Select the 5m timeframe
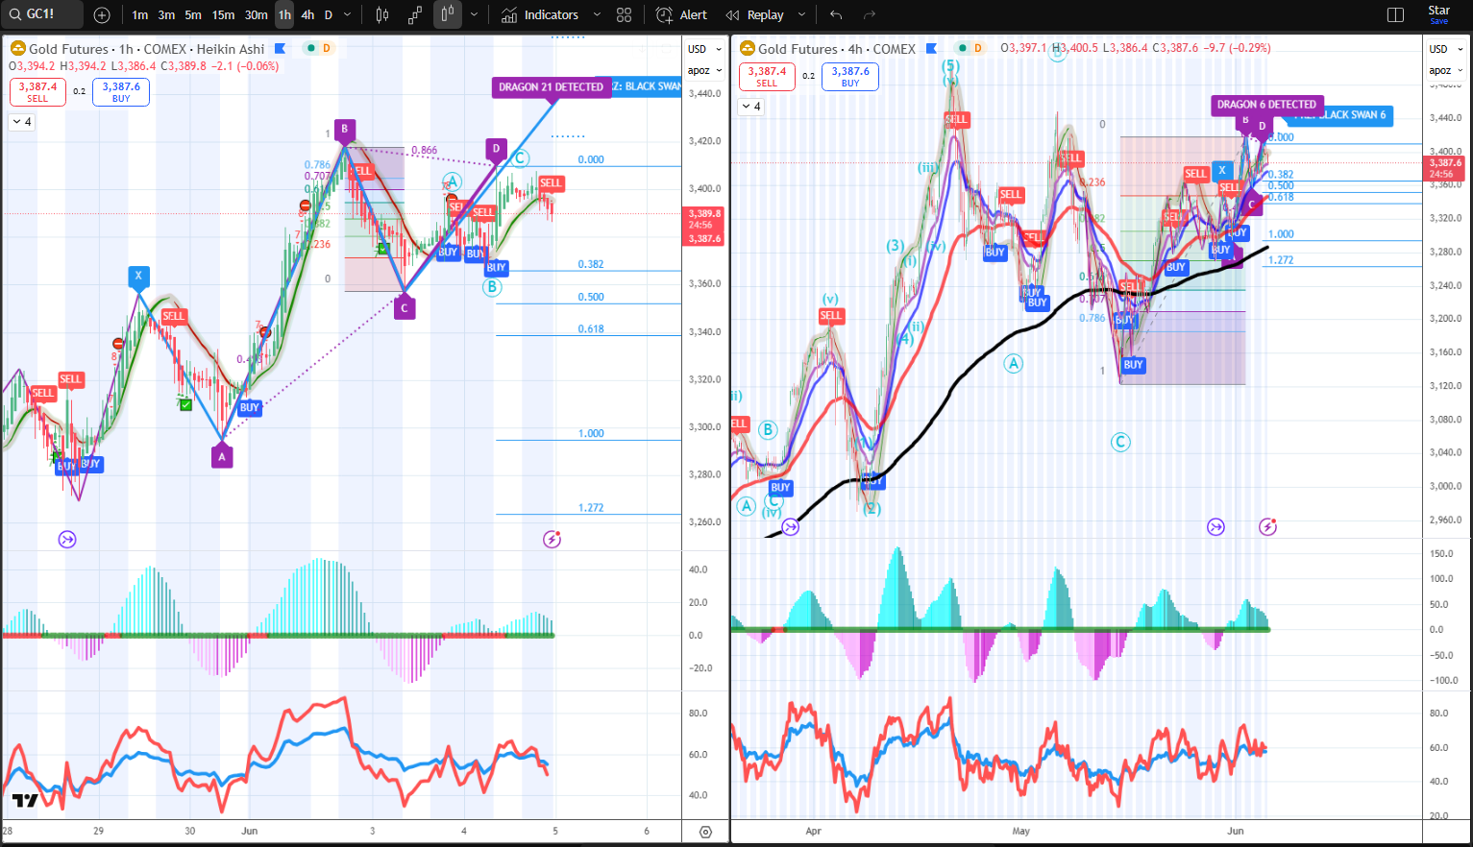1473x847 pixels. (x=193, y=14)
